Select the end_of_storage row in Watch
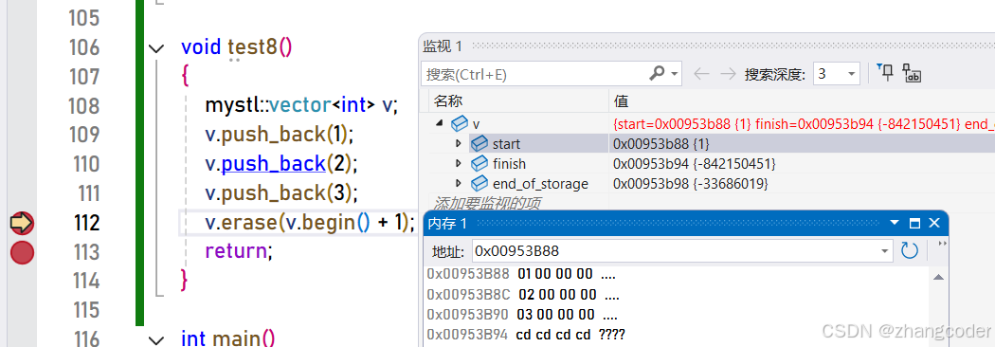The height and width of the screenshot is (347, 995). (x=708, y=184)
